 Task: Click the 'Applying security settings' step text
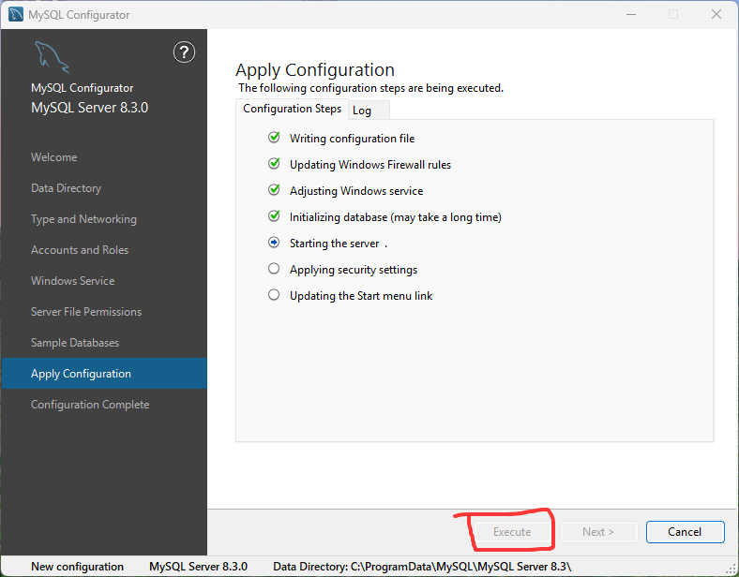click(x=354, y=270)
